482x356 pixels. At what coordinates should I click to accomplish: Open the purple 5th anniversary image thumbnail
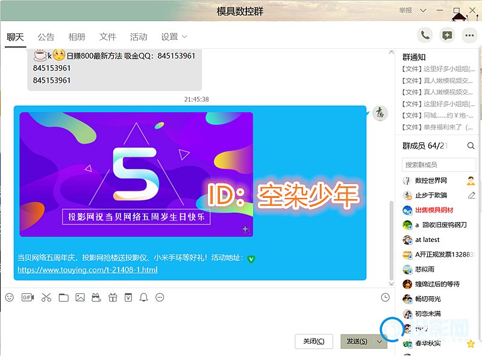136,174
